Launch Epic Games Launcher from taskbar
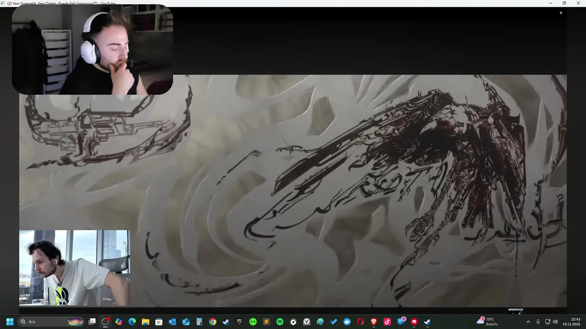This screenshot has width=586, height=329. coord(239,322)
